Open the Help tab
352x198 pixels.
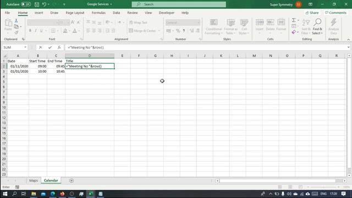pyautogui.click(x=185, y=13)
